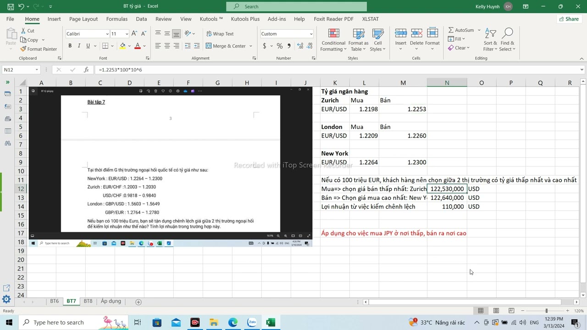Viewport: 587px width, 330px height.
Task: Decrease decimal places
Action: pyautogui.click(x=310, y=46)
